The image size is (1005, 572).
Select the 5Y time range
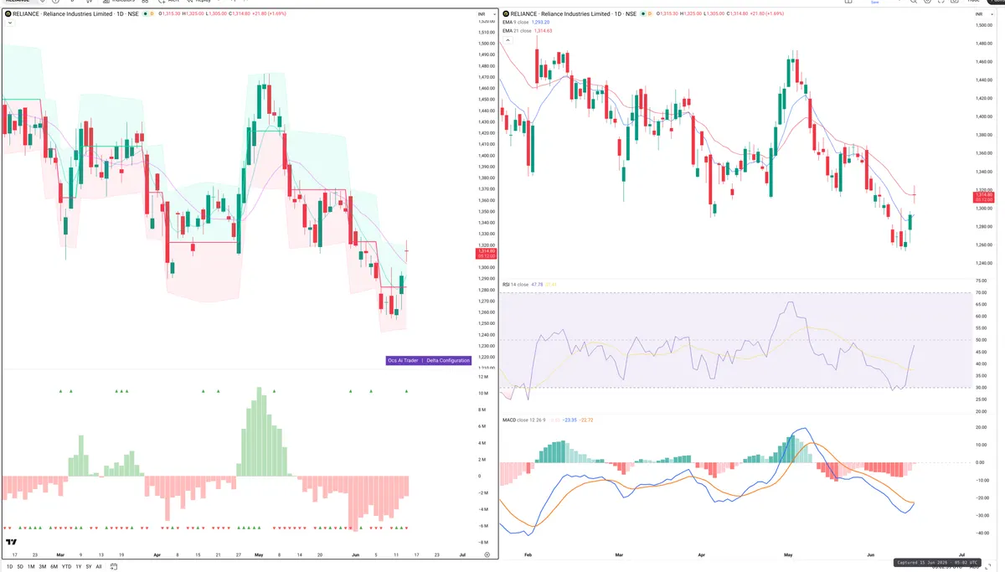point(89,567)
